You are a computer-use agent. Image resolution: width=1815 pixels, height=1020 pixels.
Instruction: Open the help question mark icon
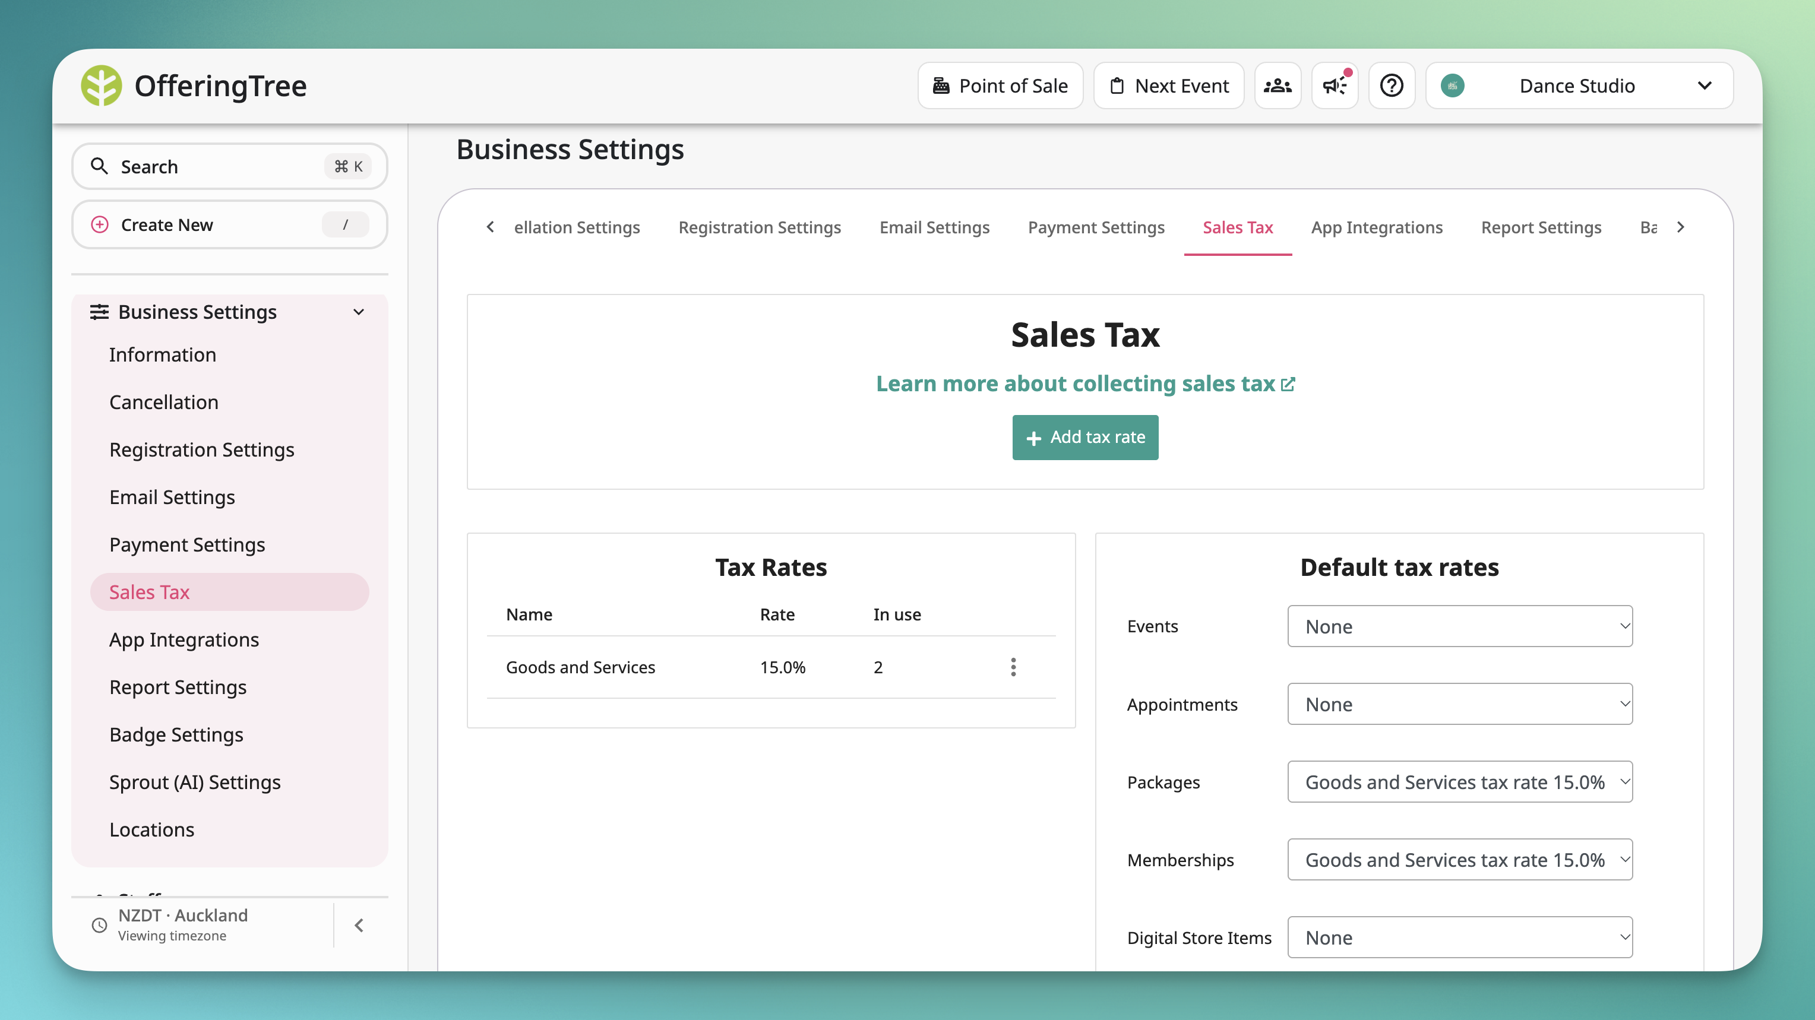pos(1392,86)
